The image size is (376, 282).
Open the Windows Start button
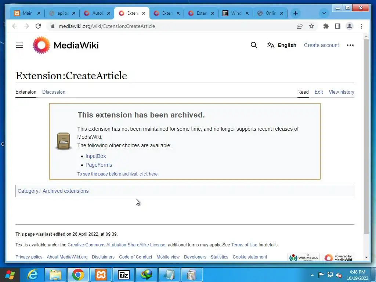point(10,275)
